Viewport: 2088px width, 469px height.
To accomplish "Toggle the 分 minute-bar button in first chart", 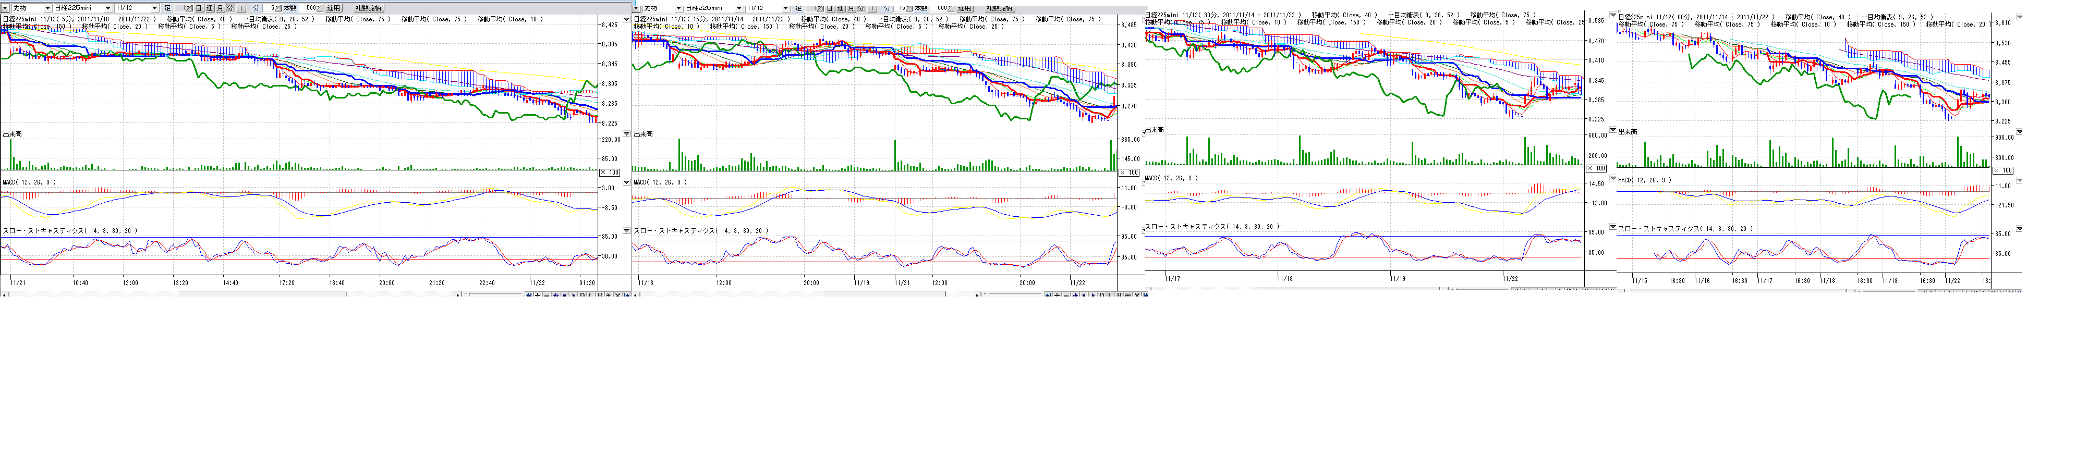I will pyautogui.click(x=230, y=8).
